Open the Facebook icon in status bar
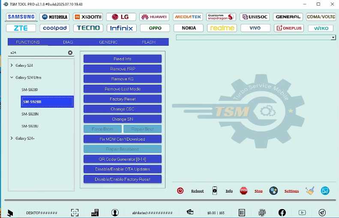Screen dimensions: 339x218 282,212
